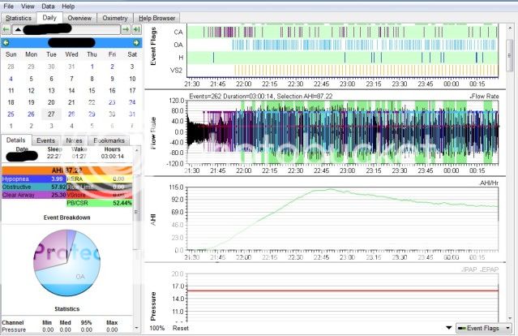Go to the previous day with green left arrow
518x336 pixels.
6,29
